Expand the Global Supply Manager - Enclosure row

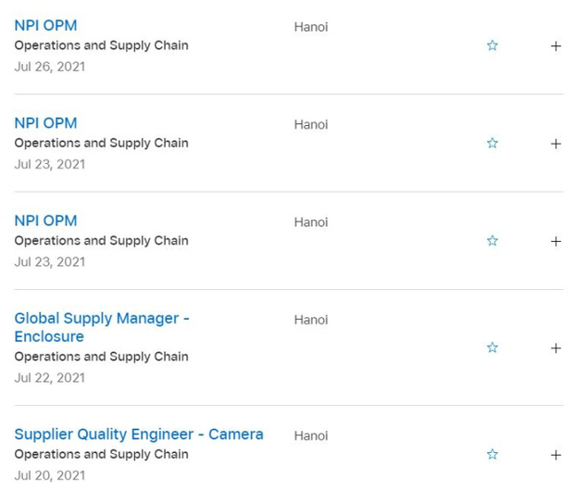(555, 348)
